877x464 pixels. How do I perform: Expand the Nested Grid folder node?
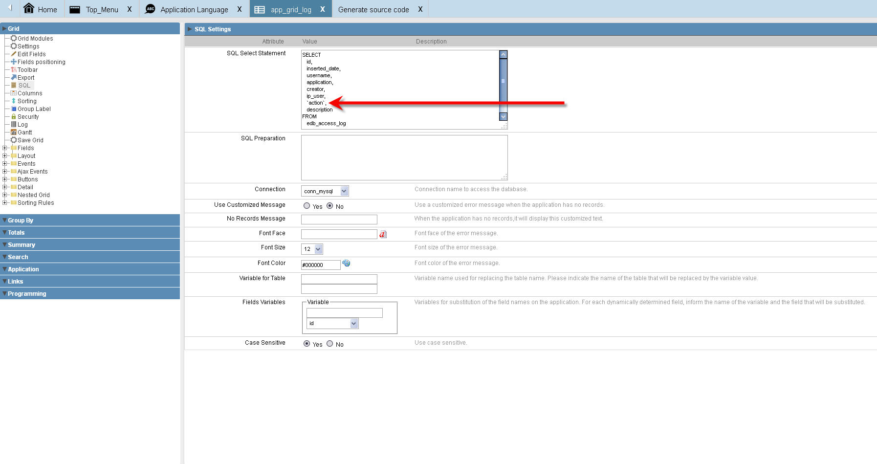[x=4, y=195]
